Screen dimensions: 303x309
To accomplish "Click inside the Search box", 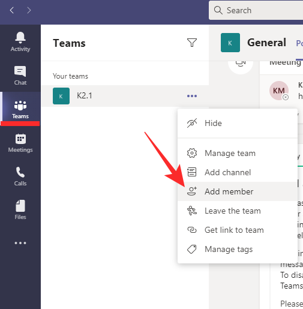I will (x=256, y=10).
